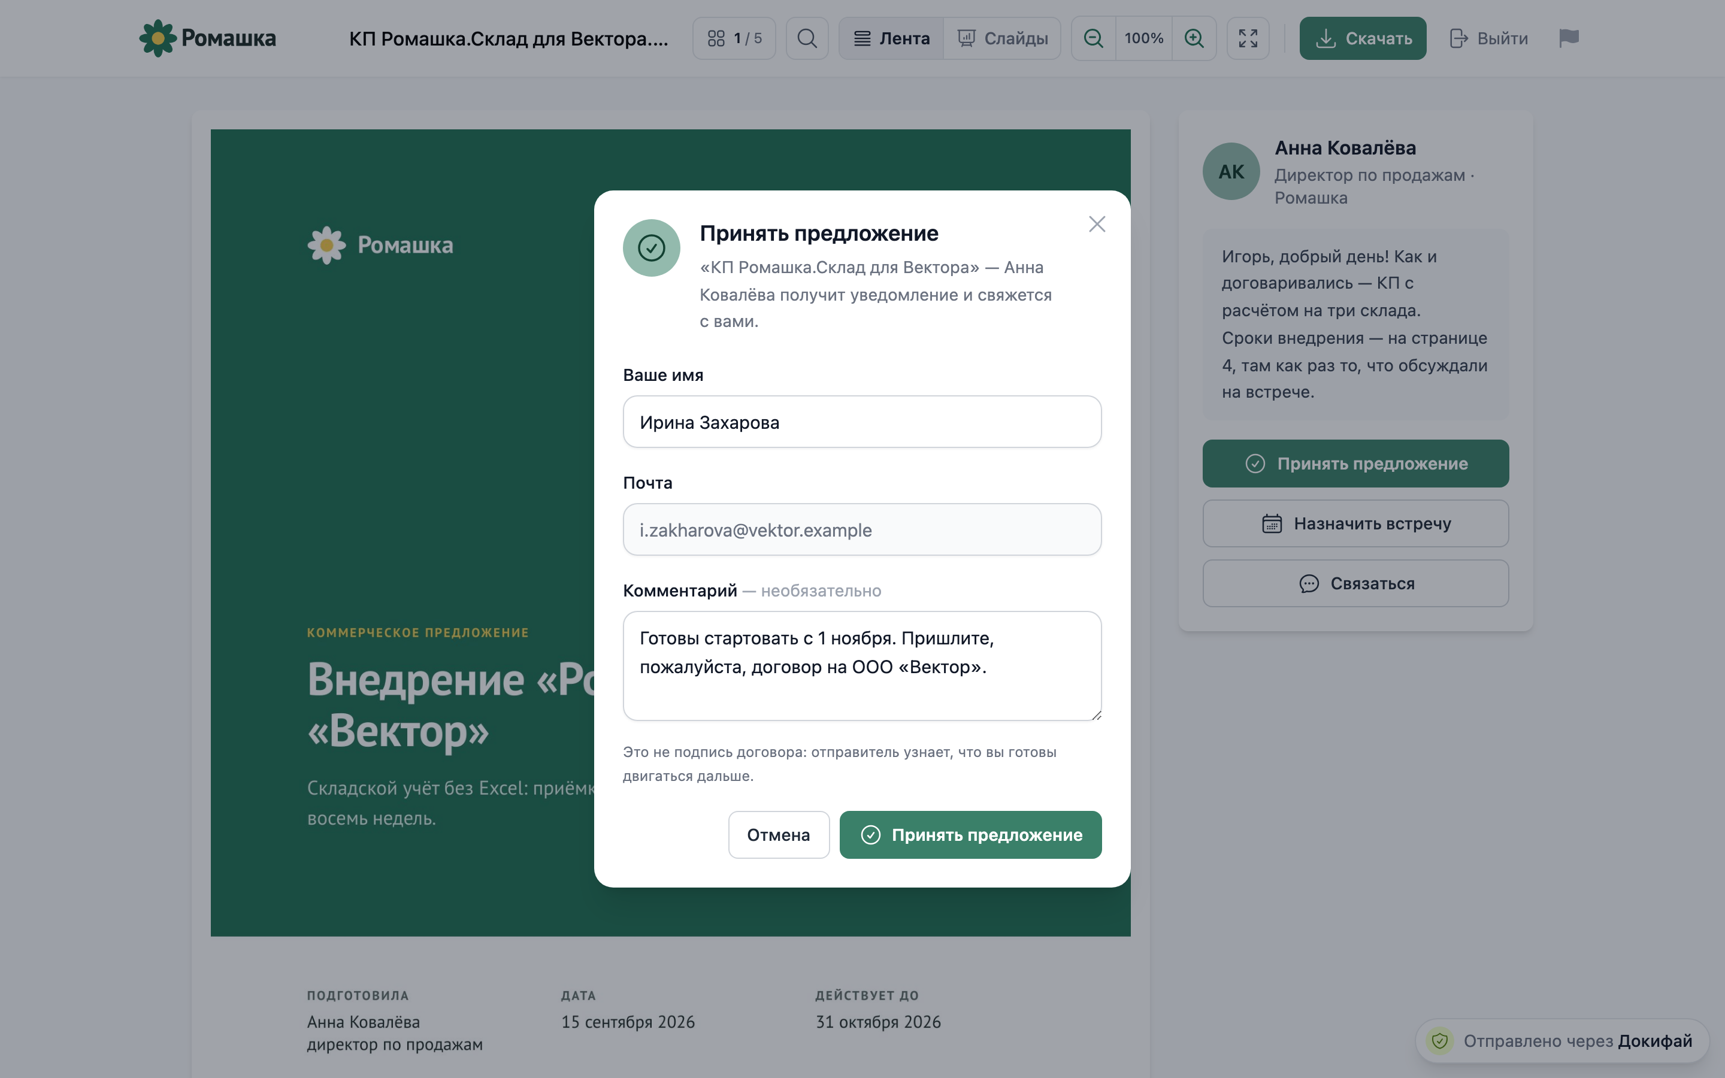Click the Назначить встречу button
Viewport: 1725px width, 1078px height.
(1355, 523)
